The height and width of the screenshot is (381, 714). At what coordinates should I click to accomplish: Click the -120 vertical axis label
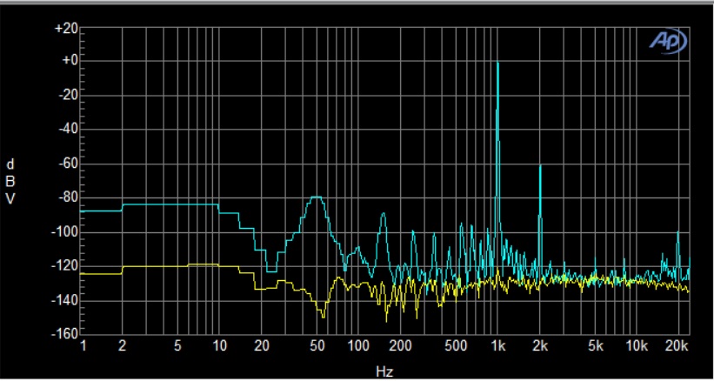click(64, 266)
